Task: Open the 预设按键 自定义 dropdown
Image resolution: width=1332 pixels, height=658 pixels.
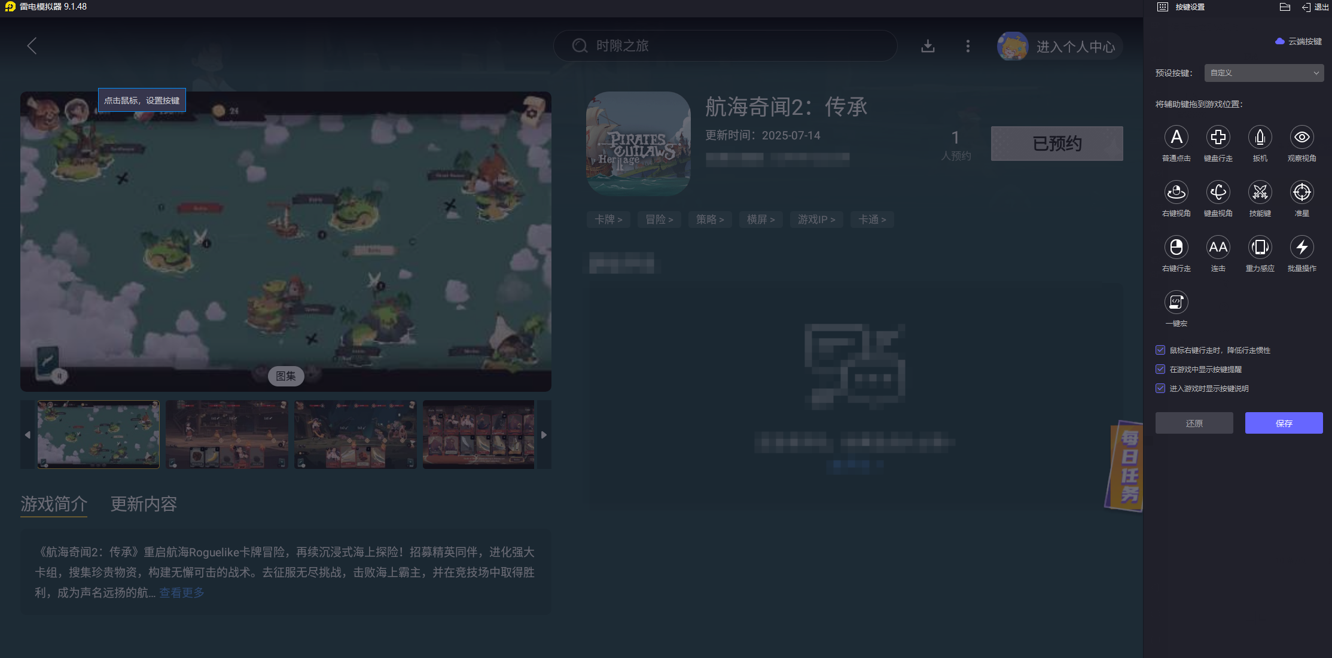Action: pos(1264,73)
